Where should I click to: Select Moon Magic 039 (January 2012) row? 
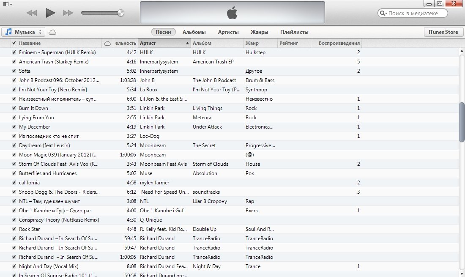tap(230, 154)
